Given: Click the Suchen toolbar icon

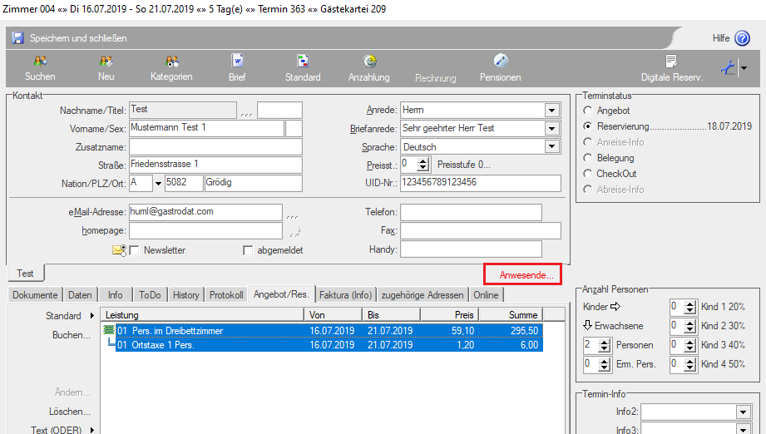Looking at the screenshot, I should [40, 61].
